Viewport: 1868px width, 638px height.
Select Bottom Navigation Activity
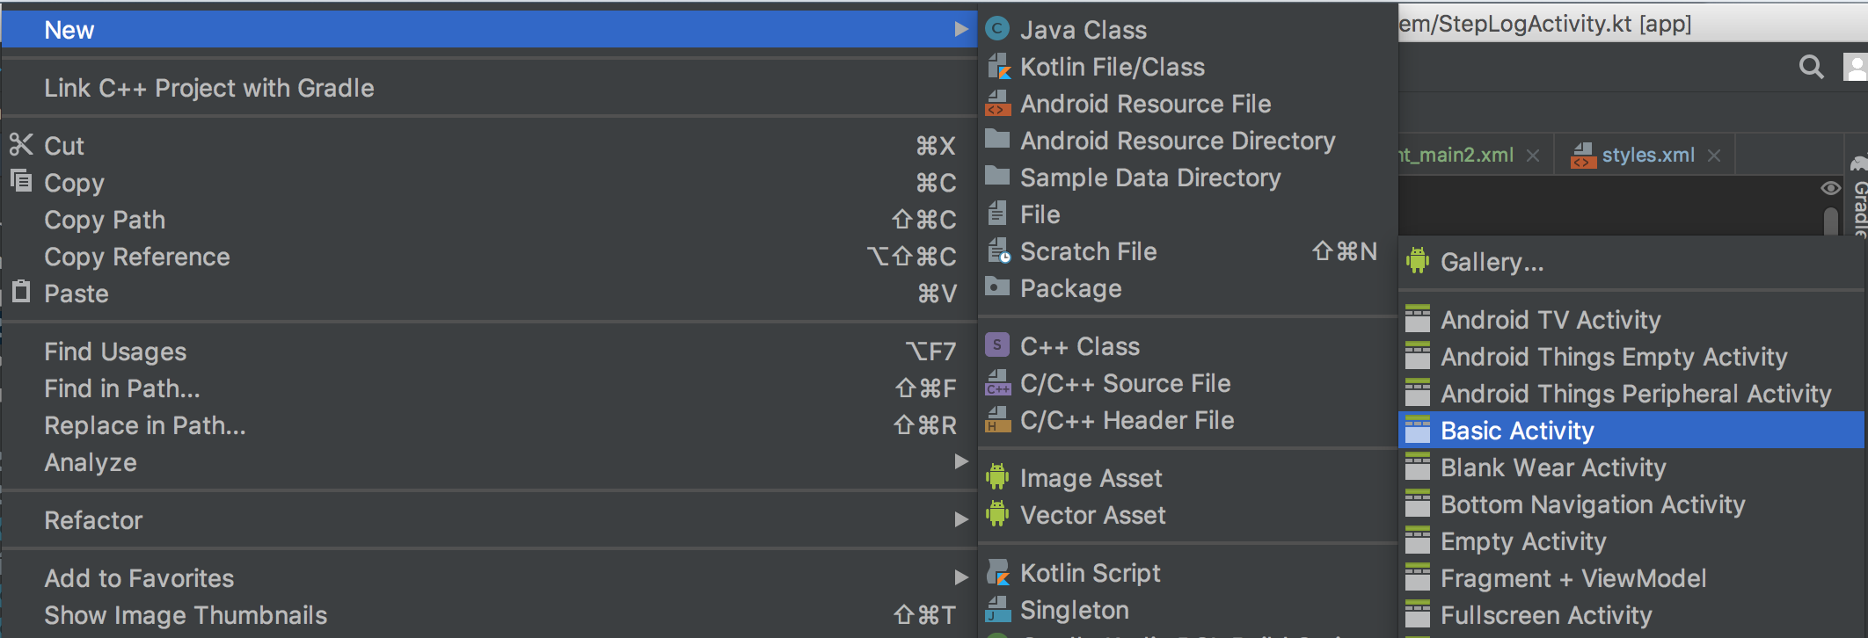(x=1631, y=504)
